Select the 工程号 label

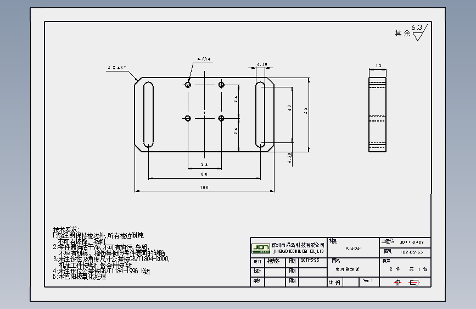pyautogui.click(x=388, y=241)
